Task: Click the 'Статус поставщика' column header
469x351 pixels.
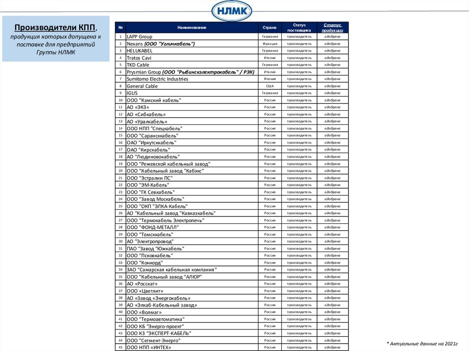Action: (x=299, y=27)
